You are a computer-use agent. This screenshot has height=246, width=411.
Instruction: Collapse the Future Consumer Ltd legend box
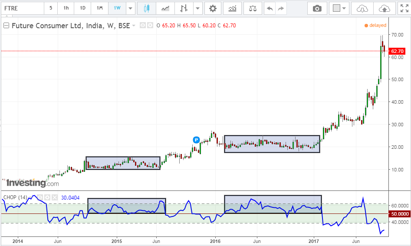tap(6, 26)
